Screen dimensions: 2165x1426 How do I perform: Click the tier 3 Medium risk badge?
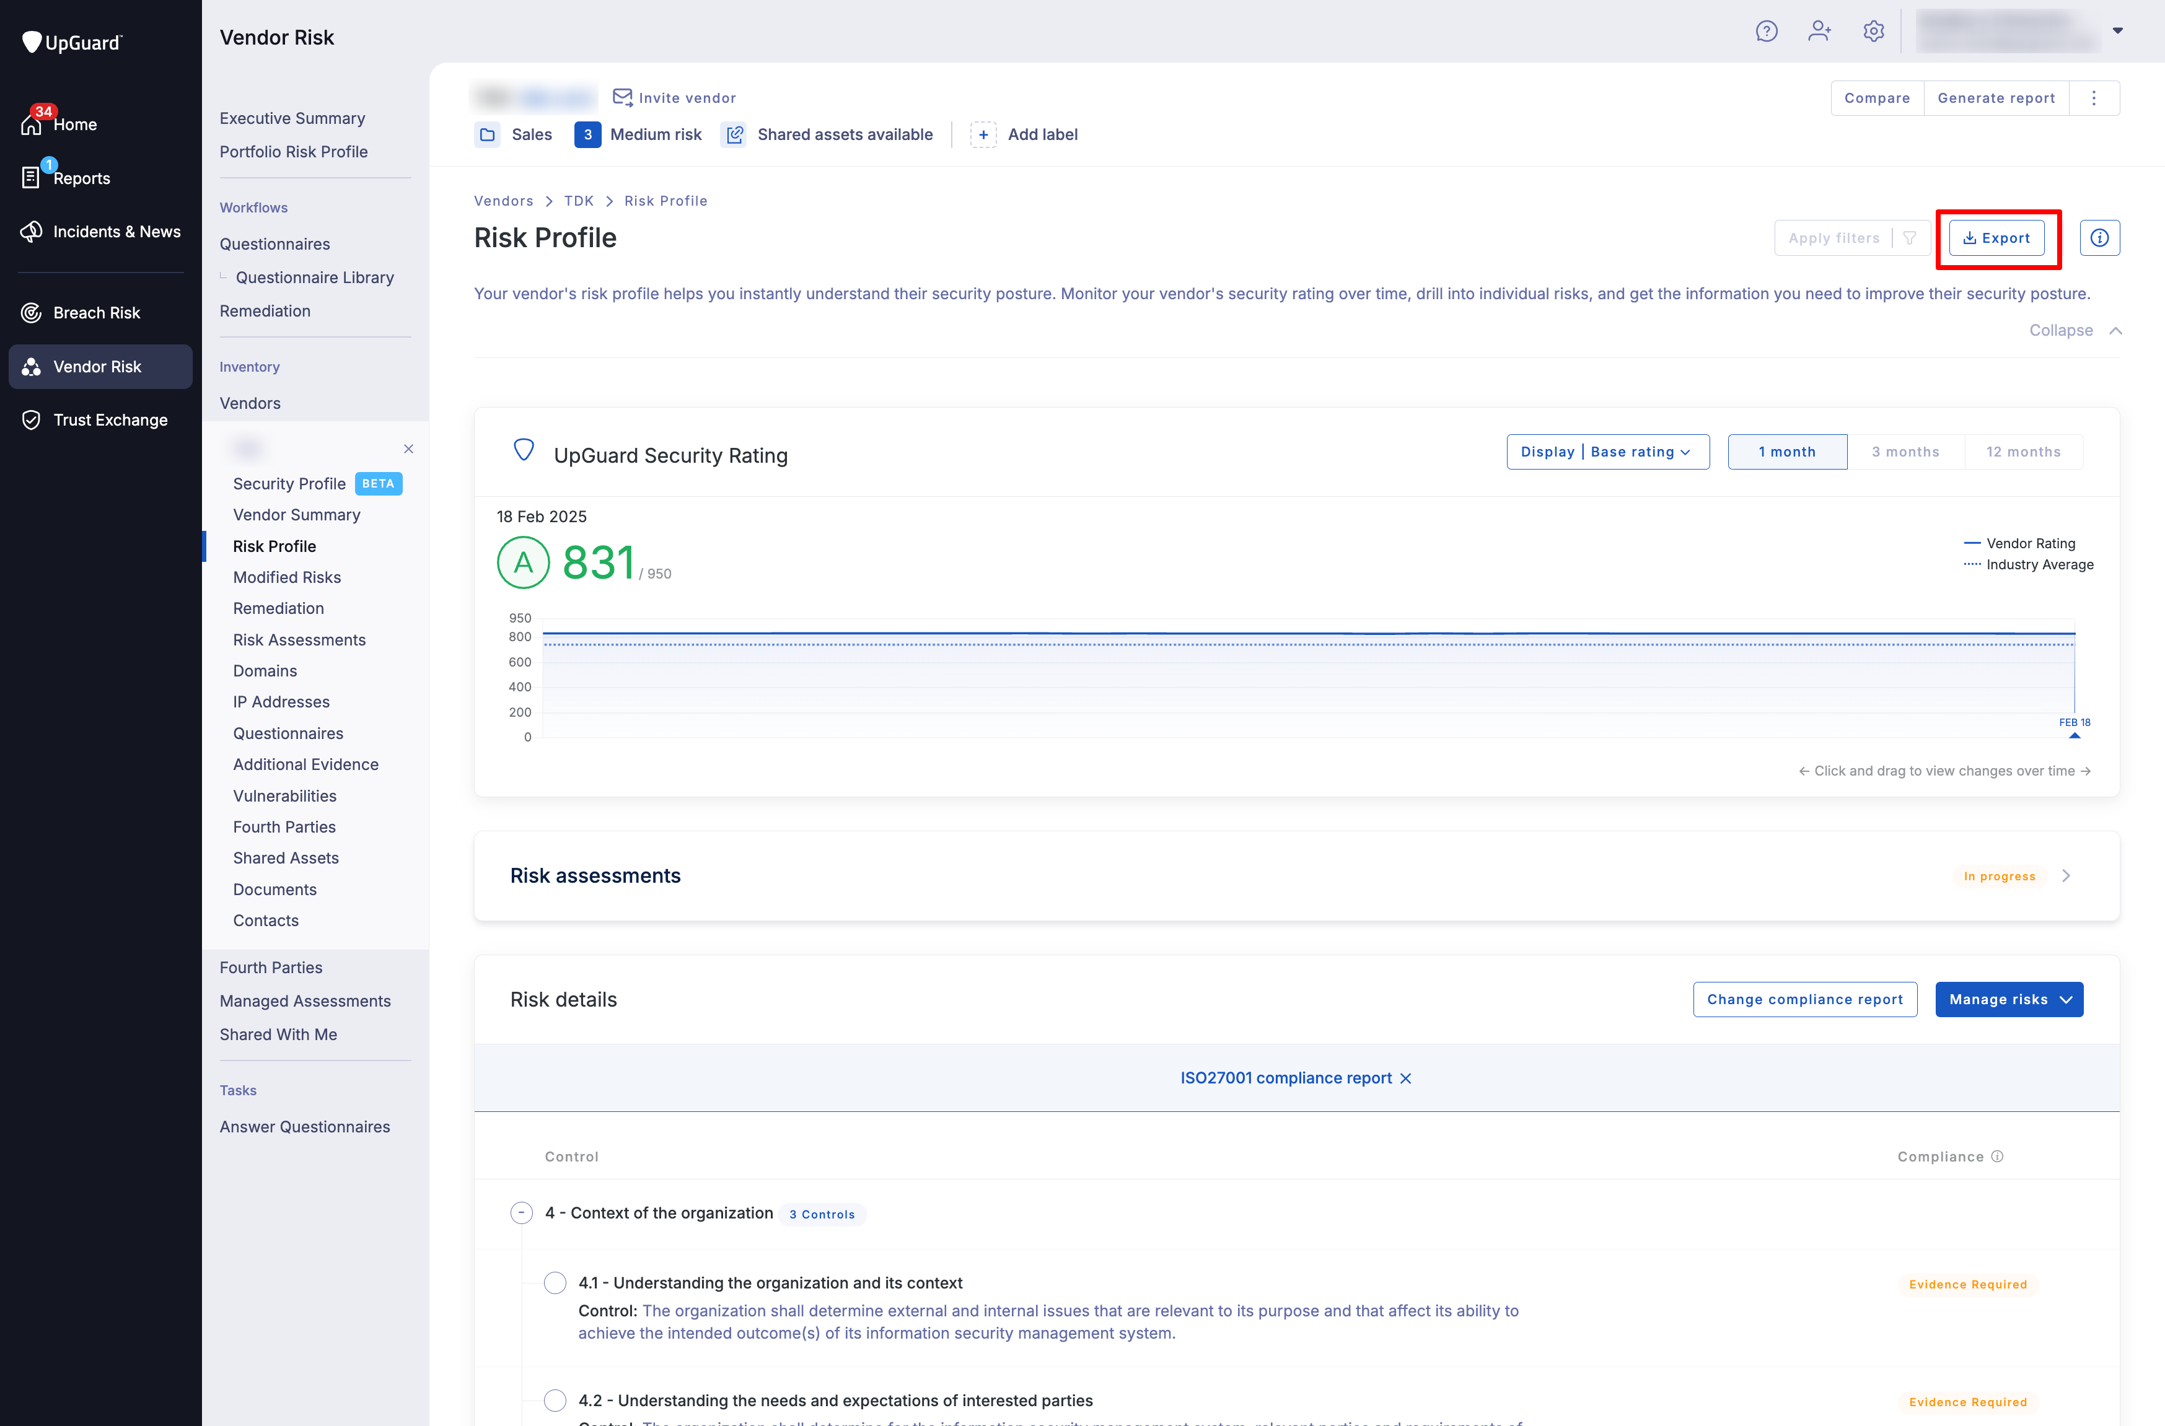(587, 134)
